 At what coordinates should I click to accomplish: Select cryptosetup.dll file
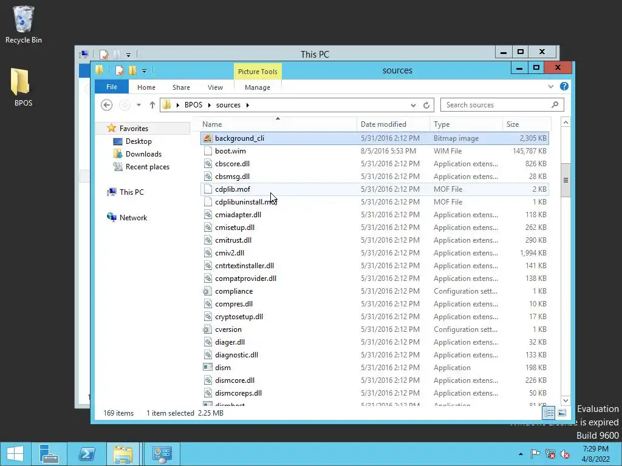(374, 317)
